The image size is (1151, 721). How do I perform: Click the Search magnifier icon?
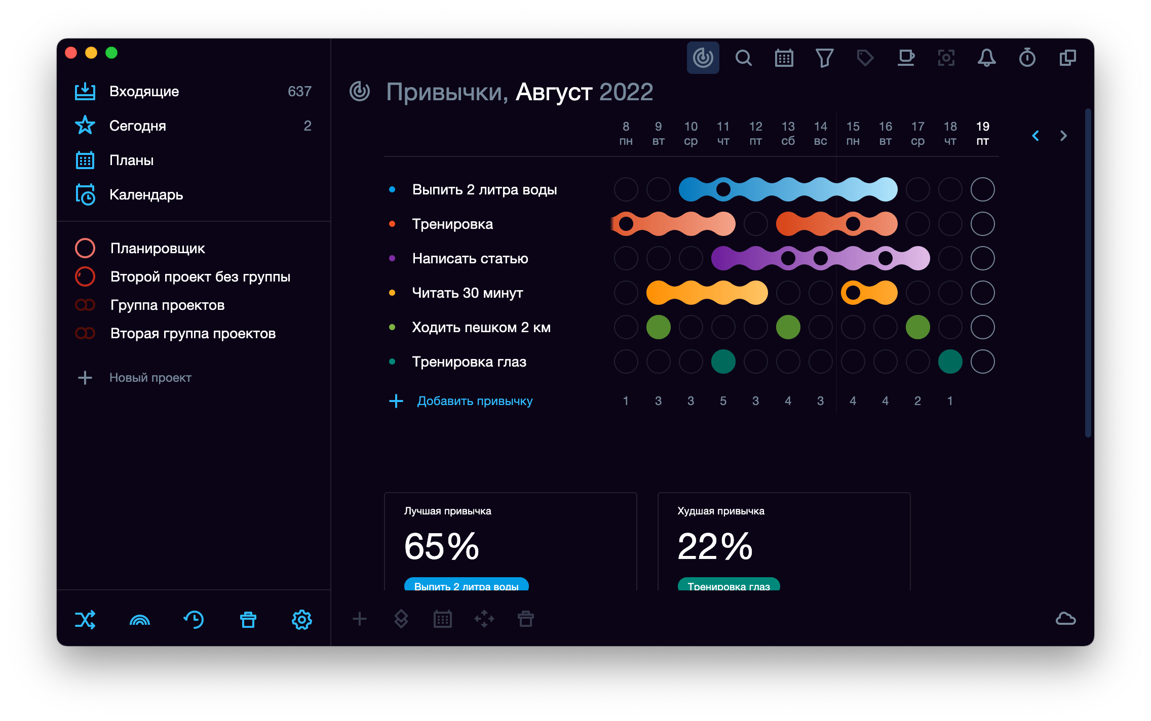[x=743, y=58]
